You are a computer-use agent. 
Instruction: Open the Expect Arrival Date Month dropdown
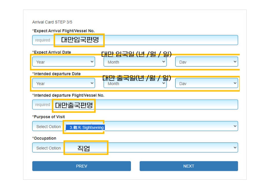(x=135, y=62)
